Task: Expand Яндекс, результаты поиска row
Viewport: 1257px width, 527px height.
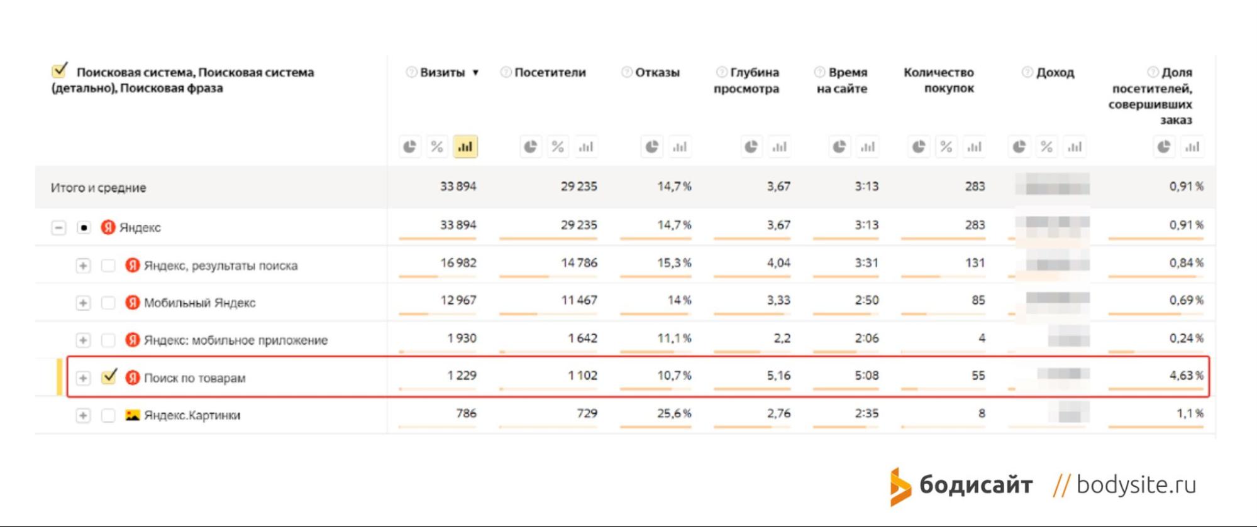Action: click(83, 265)
